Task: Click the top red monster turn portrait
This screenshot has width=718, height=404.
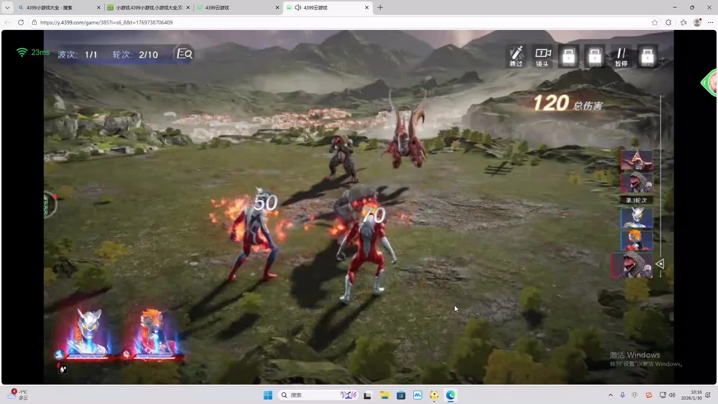Action: (x=636, y=160)
